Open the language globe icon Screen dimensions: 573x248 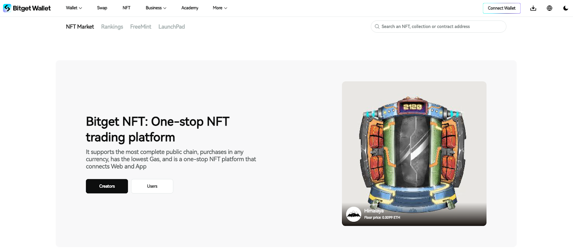tap(549, 8)
